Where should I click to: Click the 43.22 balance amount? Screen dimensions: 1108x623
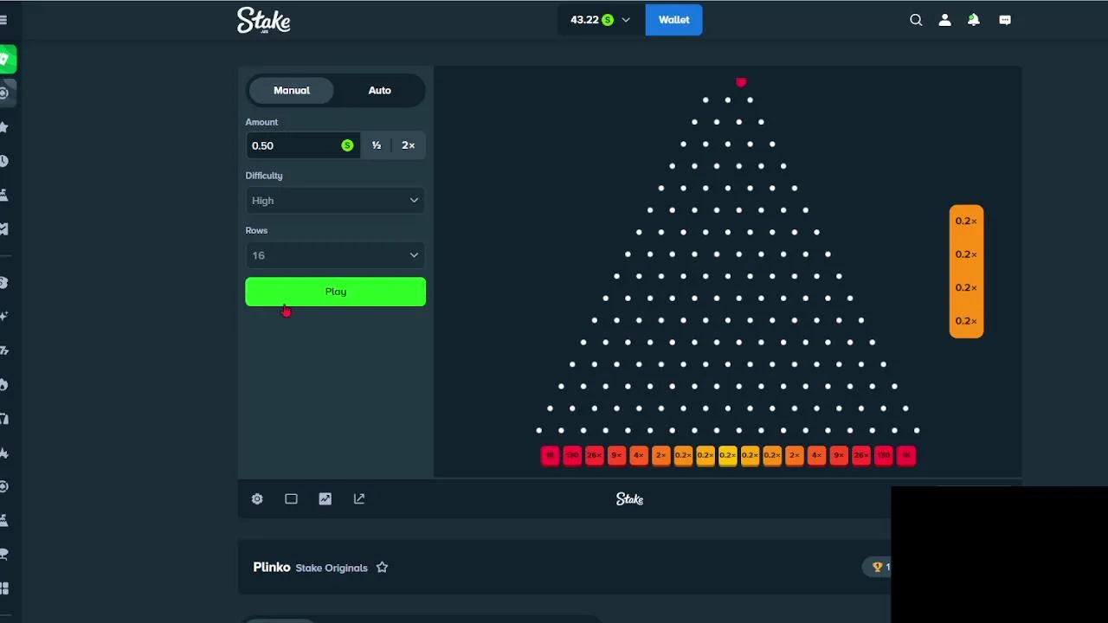click(x=584, y=20)
